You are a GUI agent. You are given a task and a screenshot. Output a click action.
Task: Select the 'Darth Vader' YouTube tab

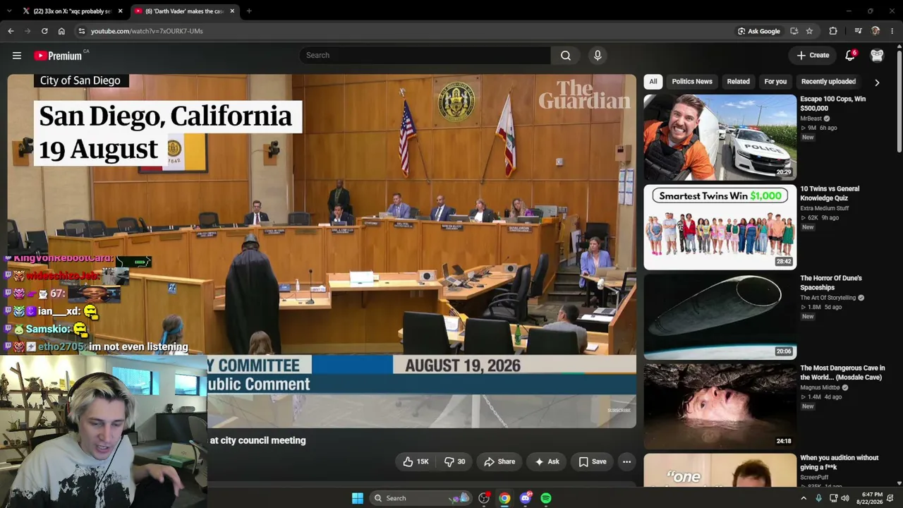(185, 11)
